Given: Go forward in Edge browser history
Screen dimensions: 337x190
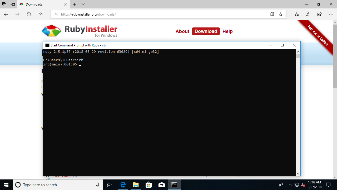Looking at the screenshot, I should 17,15.
